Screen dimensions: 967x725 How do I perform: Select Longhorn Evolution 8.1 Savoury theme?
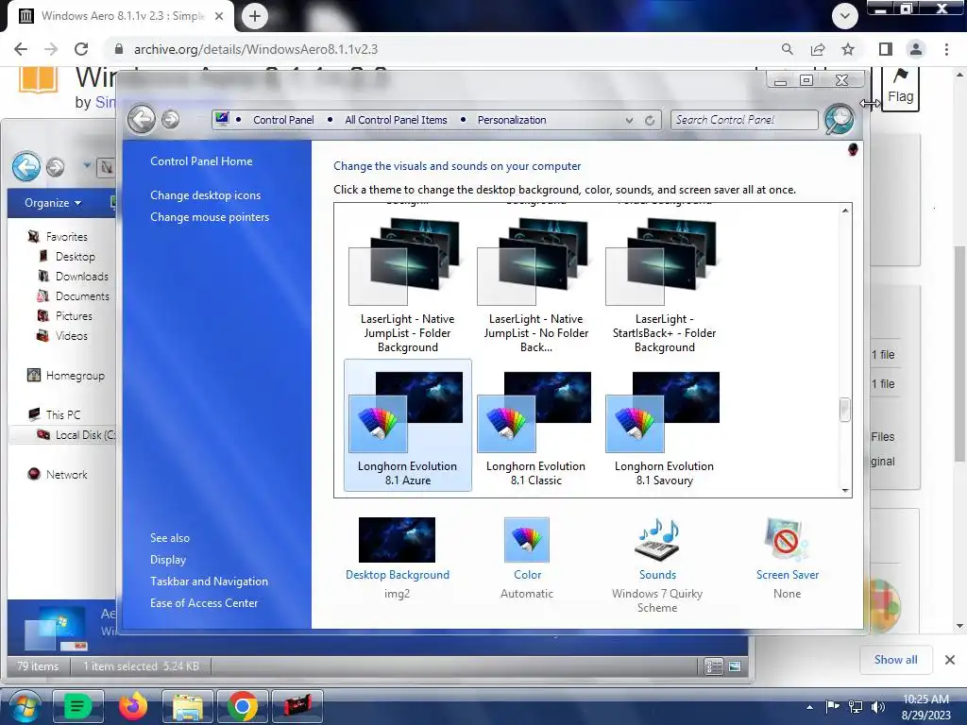[664, 426]
